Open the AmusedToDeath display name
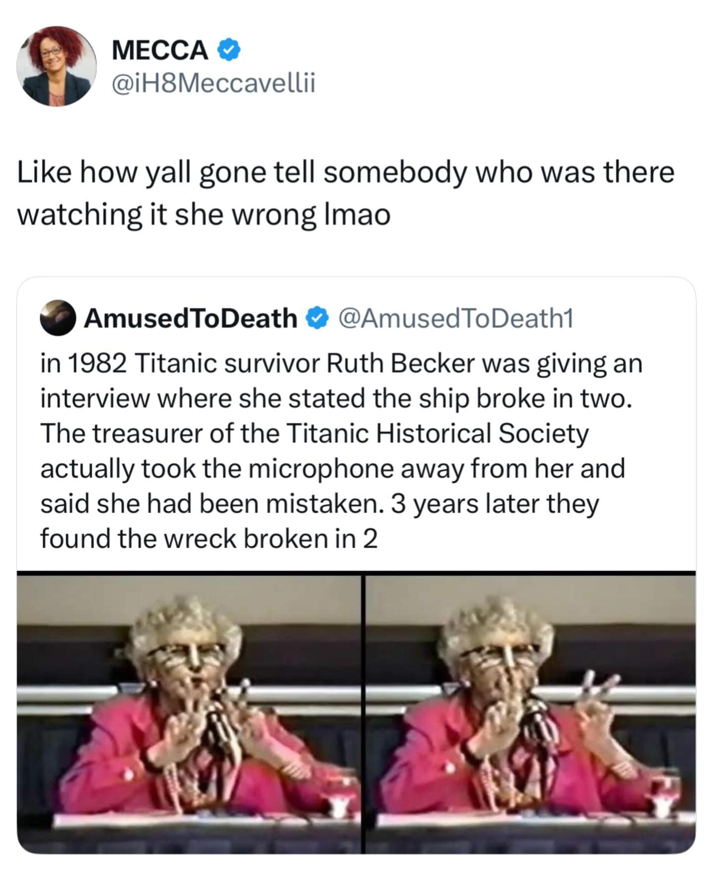The height and width of the screenshot is (891, 713). coord(191,318)
